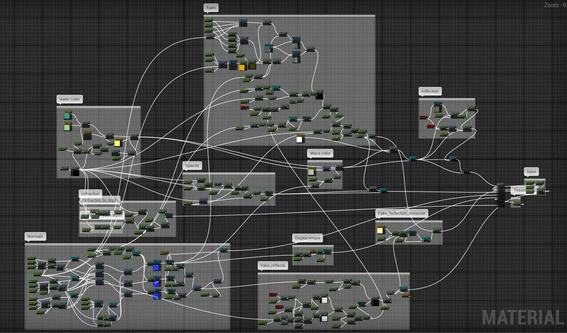Select the Fake_reflects comment label
567x333 pixels.
[x=273, y=265]
